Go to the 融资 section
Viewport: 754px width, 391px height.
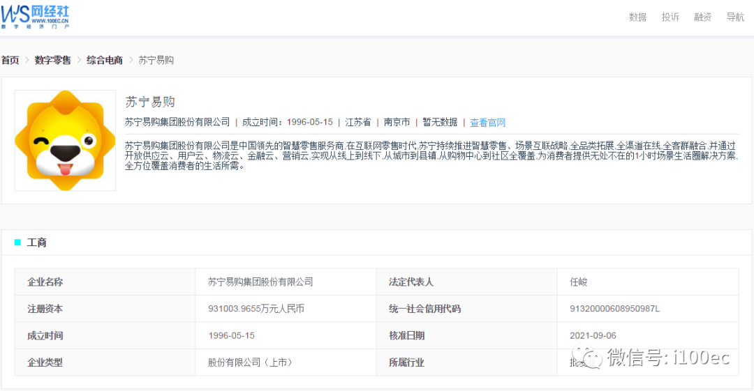point(702,17)
